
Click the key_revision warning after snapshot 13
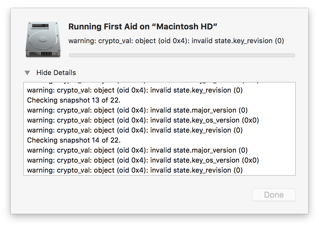(x=135, y=130)
